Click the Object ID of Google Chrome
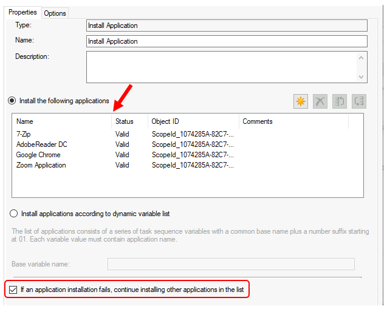 tap(193, 155)
